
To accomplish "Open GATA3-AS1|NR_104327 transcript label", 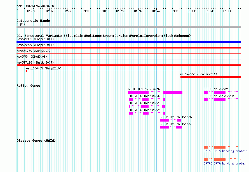I will click(176, 124).
